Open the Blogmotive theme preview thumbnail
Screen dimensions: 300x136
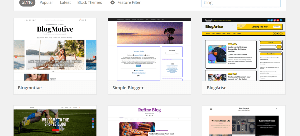coord(55,49)
